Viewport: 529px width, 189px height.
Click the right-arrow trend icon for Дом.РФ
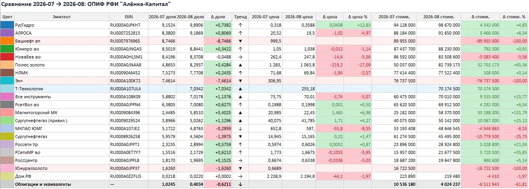(240, 176)
